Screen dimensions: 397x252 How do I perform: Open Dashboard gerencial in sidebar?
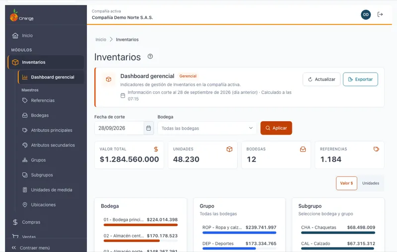[51, 77]
